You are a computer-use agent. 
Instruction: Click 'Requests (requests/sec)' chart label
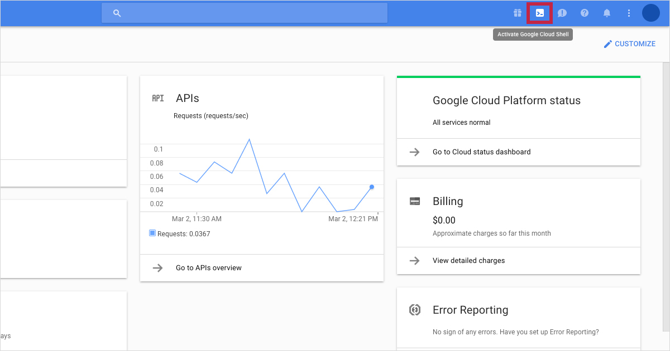pos(211,116)
